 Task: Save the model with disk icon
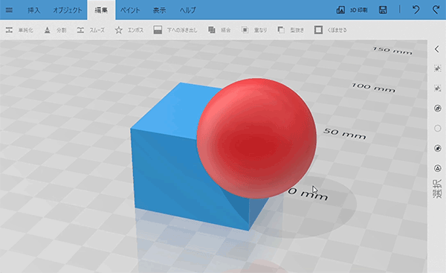click(x=383, y=10)
